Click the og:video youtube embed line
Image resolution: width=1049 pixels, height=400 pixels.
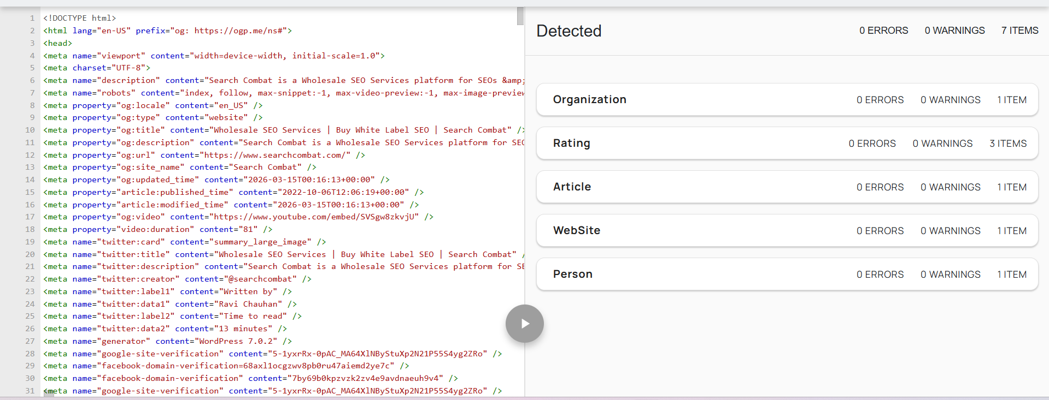pyautogui.click(x=238, y=217)
